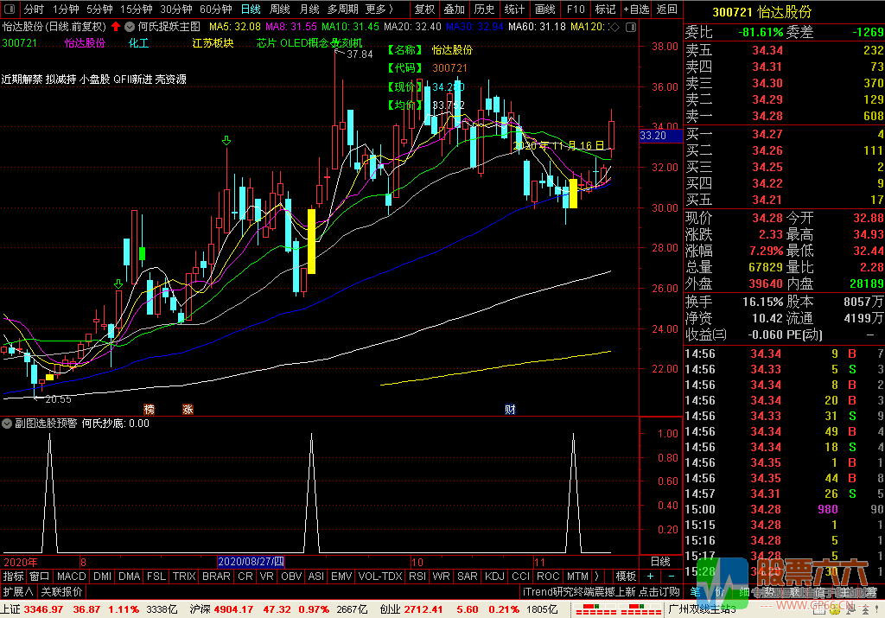The width and height of the screenshot is (885, 618).
Task: Click the 2020/08/27 date marker on timeline
Action: click(251, 560)
